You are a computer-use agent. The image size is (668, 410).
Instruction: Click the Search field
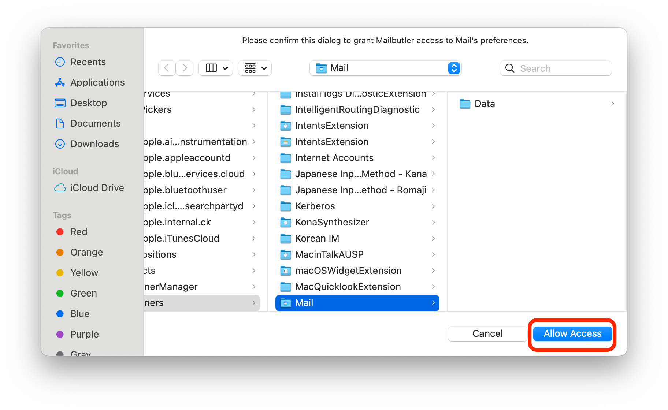(x=556, y=68)
